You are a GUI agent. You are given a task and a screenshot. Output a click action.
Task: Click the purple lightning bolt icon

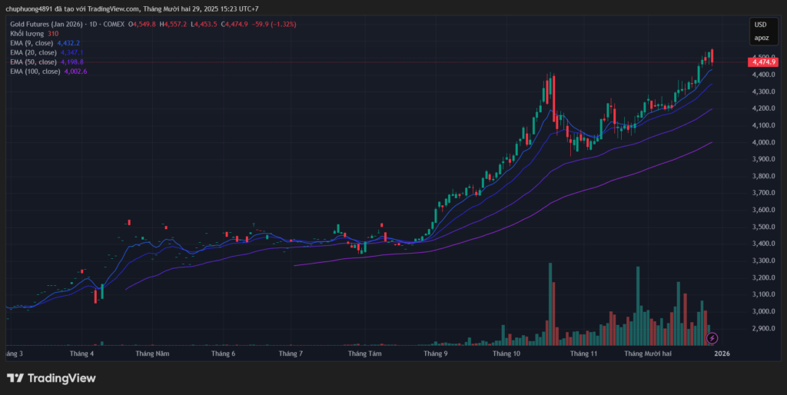point(712,338)
